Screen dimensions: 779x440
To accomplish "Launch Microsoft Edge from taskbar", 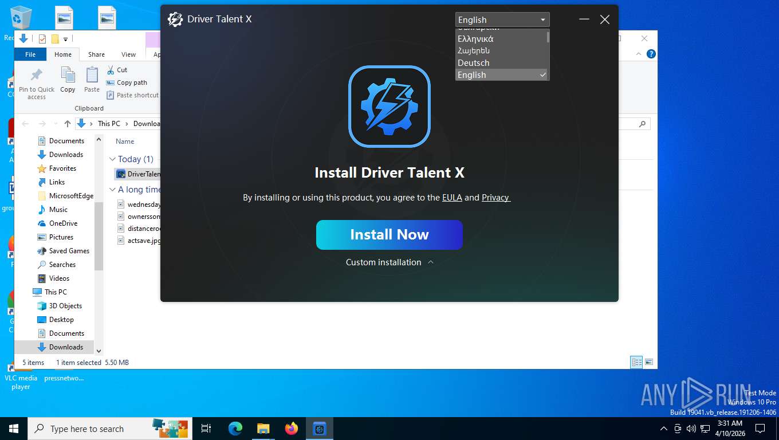I will 235,429.
